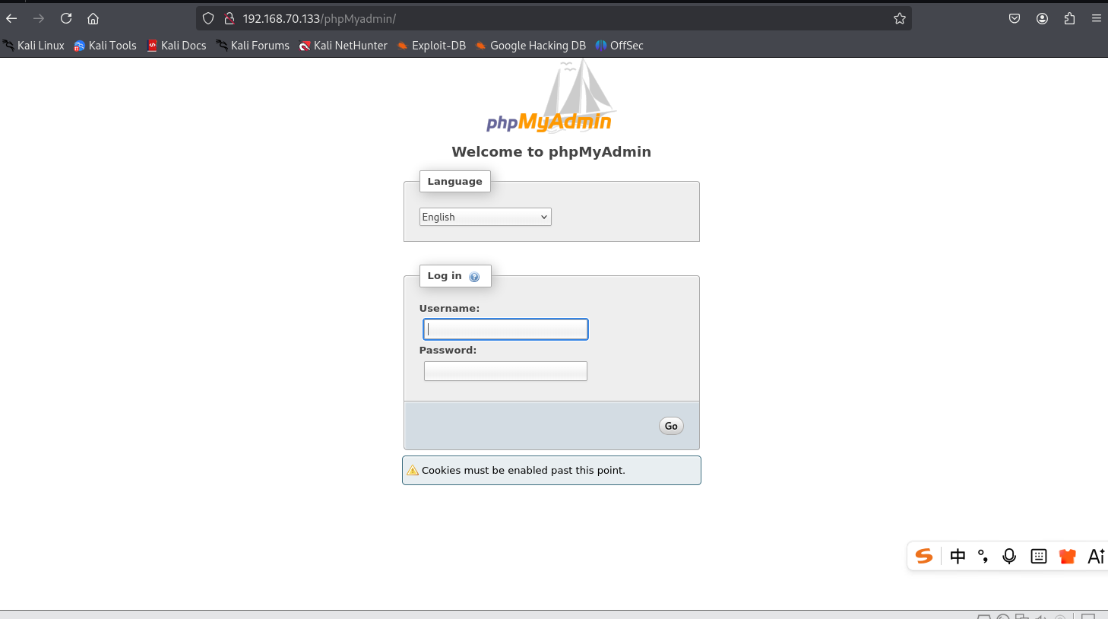Expand the English language dropdown
The height and width of the screenshot is (619, 1108).
(485, 217)
